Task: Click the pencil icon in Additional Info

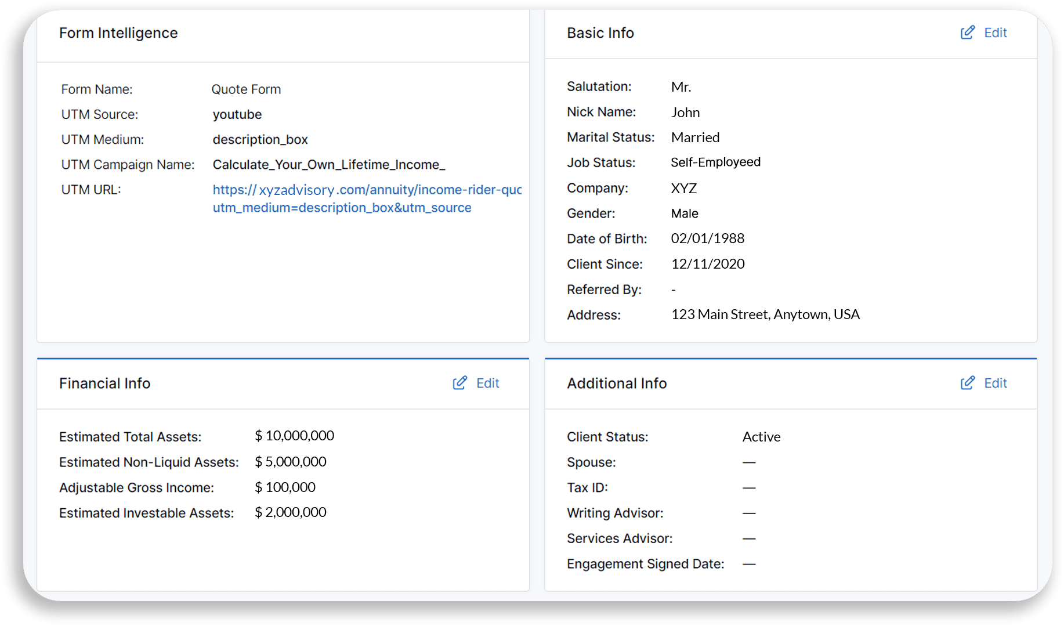Action: pyautogui.click(x=967, y=383)
